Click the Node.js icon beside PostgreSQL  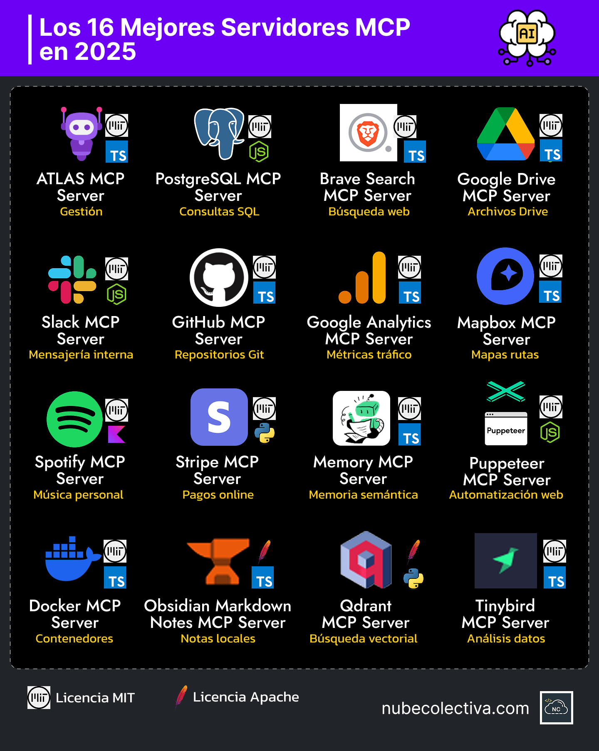coord(259,152)
